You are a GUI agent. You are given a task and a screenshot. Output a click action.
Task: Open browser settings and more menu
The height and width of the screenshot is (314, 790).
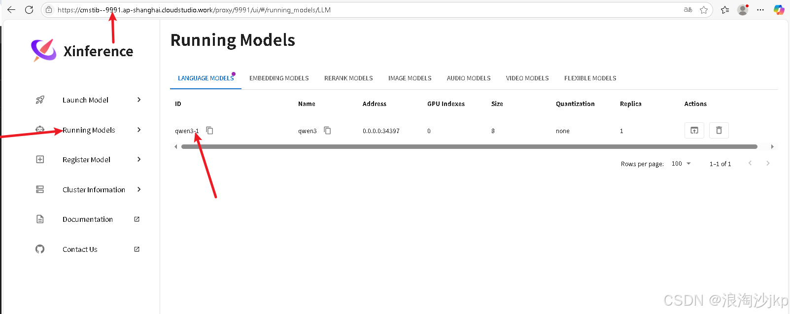(760, 10)
